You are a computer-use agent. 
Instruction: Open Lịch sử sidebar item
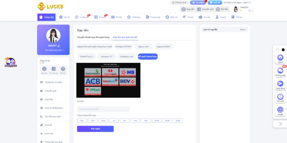[x=53, y=125]
